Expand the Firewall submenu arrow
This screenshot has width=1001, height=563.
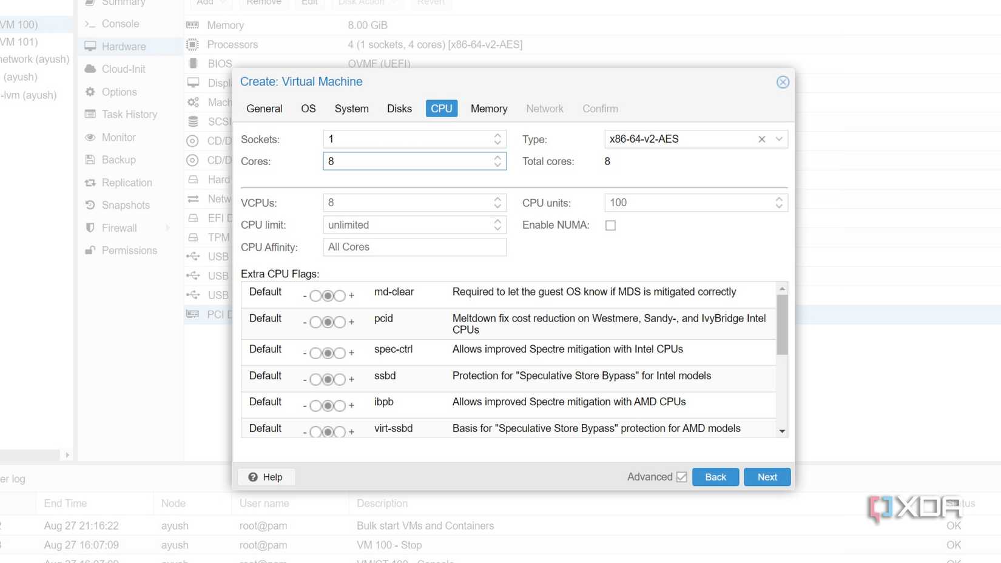coord(167,228)
